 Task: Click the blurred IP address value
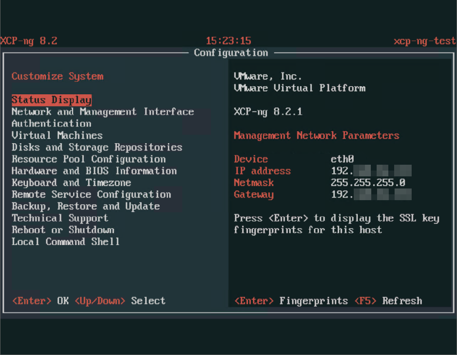[371, 171]
